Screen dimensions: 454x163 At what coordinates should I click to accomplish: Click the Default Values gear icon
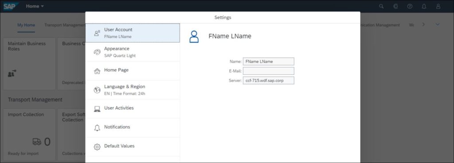coord(97,147)
